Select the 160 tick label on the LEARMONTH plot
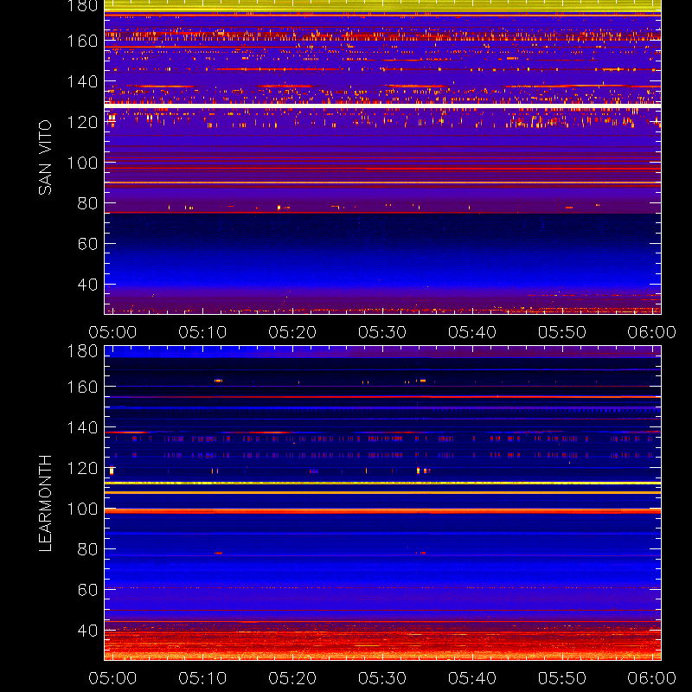 [82, 387]
